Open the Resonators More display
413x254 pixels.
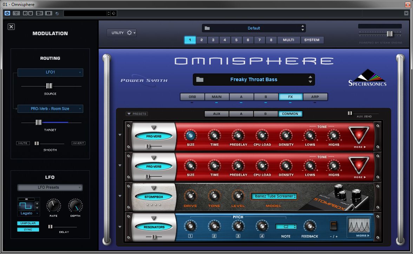(359, 227)
